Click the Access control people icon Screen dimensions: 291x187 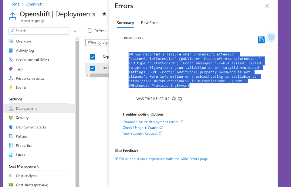[x=11, y=59]
